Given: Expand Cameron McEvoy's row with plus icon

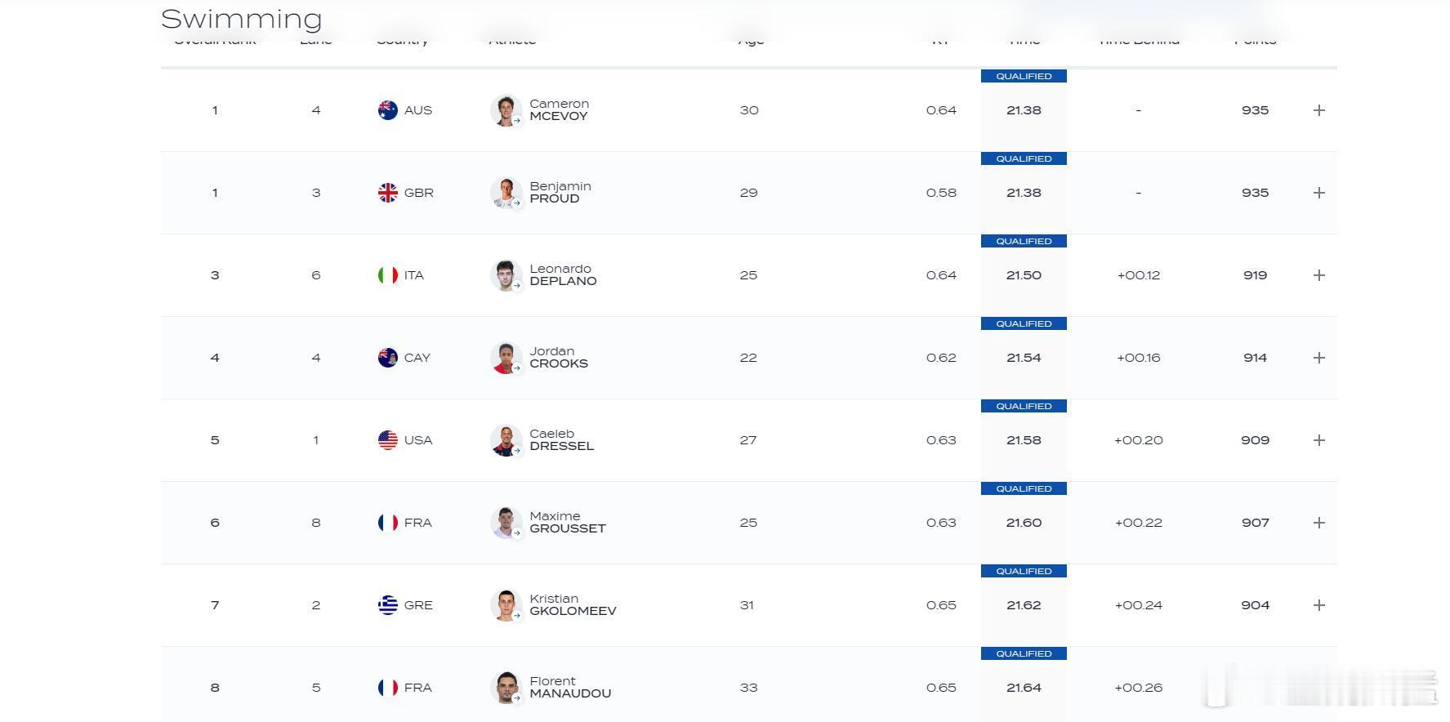Looking at the screenshot, I should 1318,110.
